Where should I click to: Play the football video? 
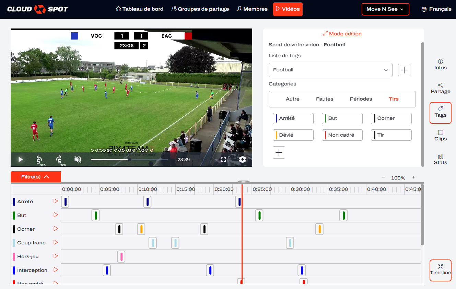point(21,159)
